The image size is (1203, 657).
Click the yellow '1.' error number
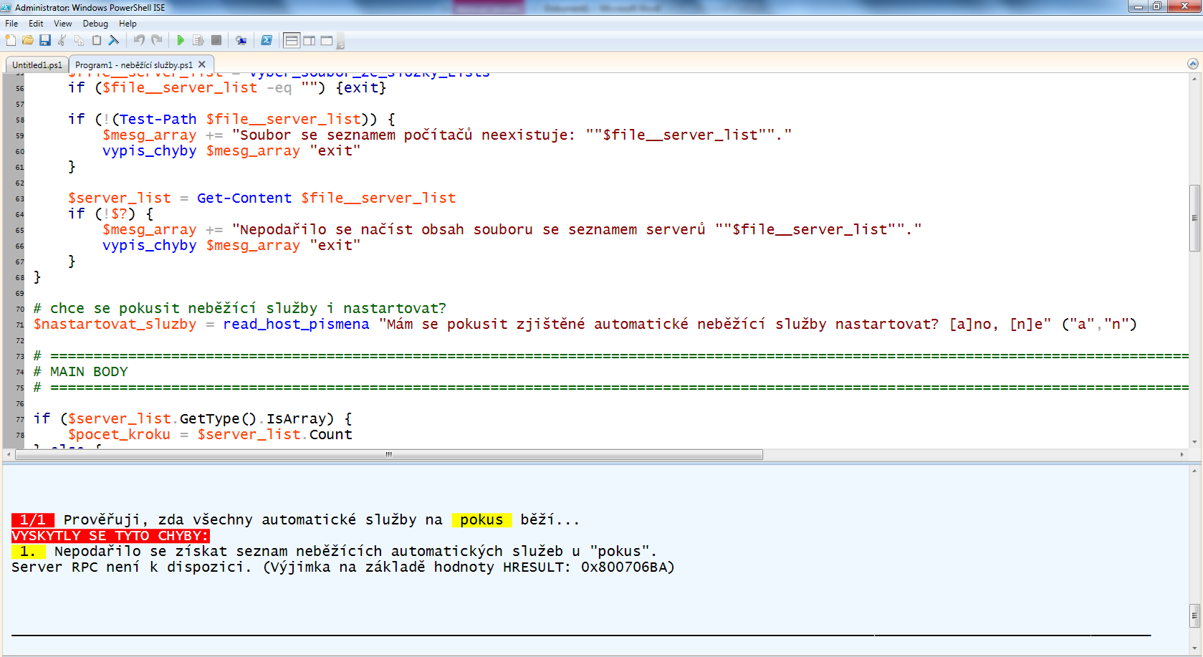pos(28,551)
